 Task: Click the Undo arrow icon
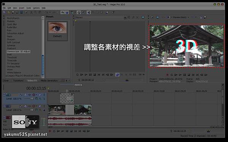click(x=46, y=12)
